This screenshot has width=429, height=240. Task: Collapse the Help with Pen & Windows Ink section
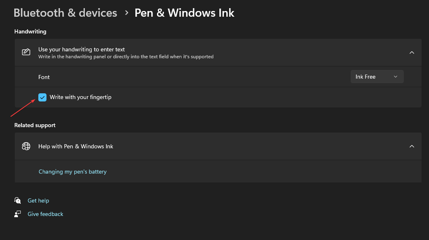click(x=411, y=146)
